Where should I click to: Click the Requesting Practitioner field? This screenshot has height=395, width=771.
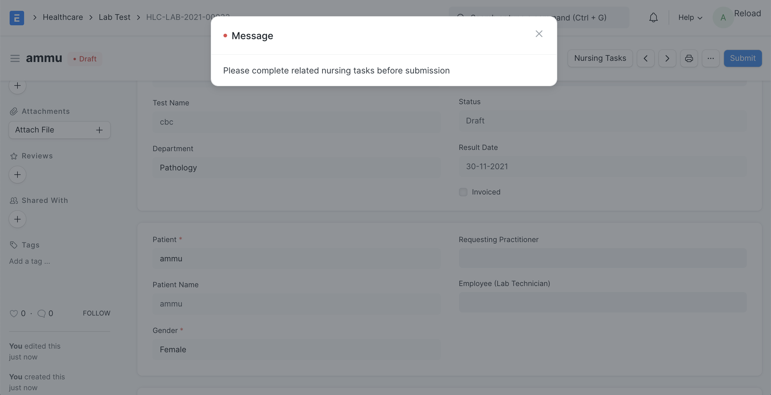[603, 258]
